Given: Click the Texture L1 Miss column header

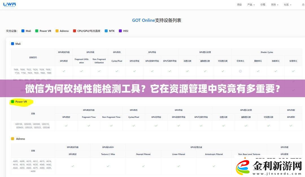Looking at the screenshot, I should [x=108, y=154].
